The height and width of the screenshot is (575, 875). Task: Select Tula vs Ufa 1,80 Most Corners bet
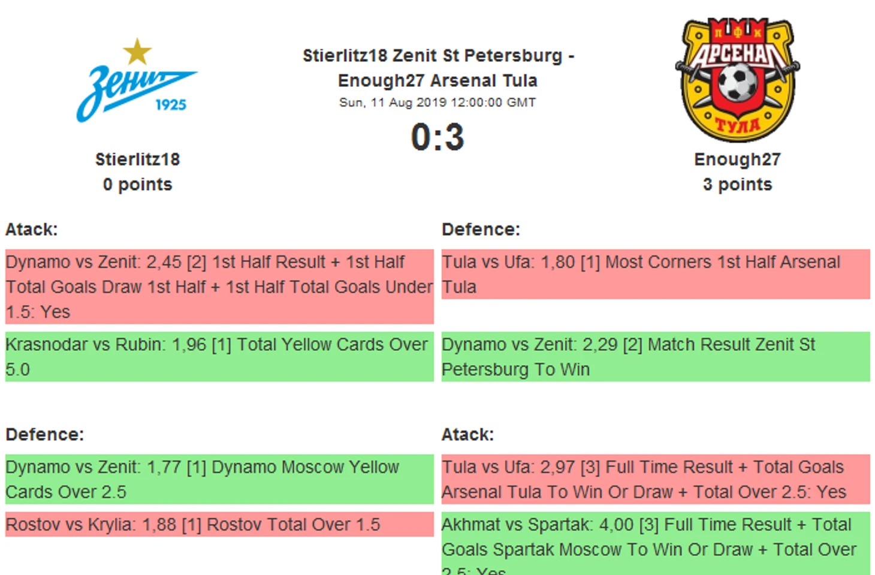pyautogui.click(x=656, y=274)
